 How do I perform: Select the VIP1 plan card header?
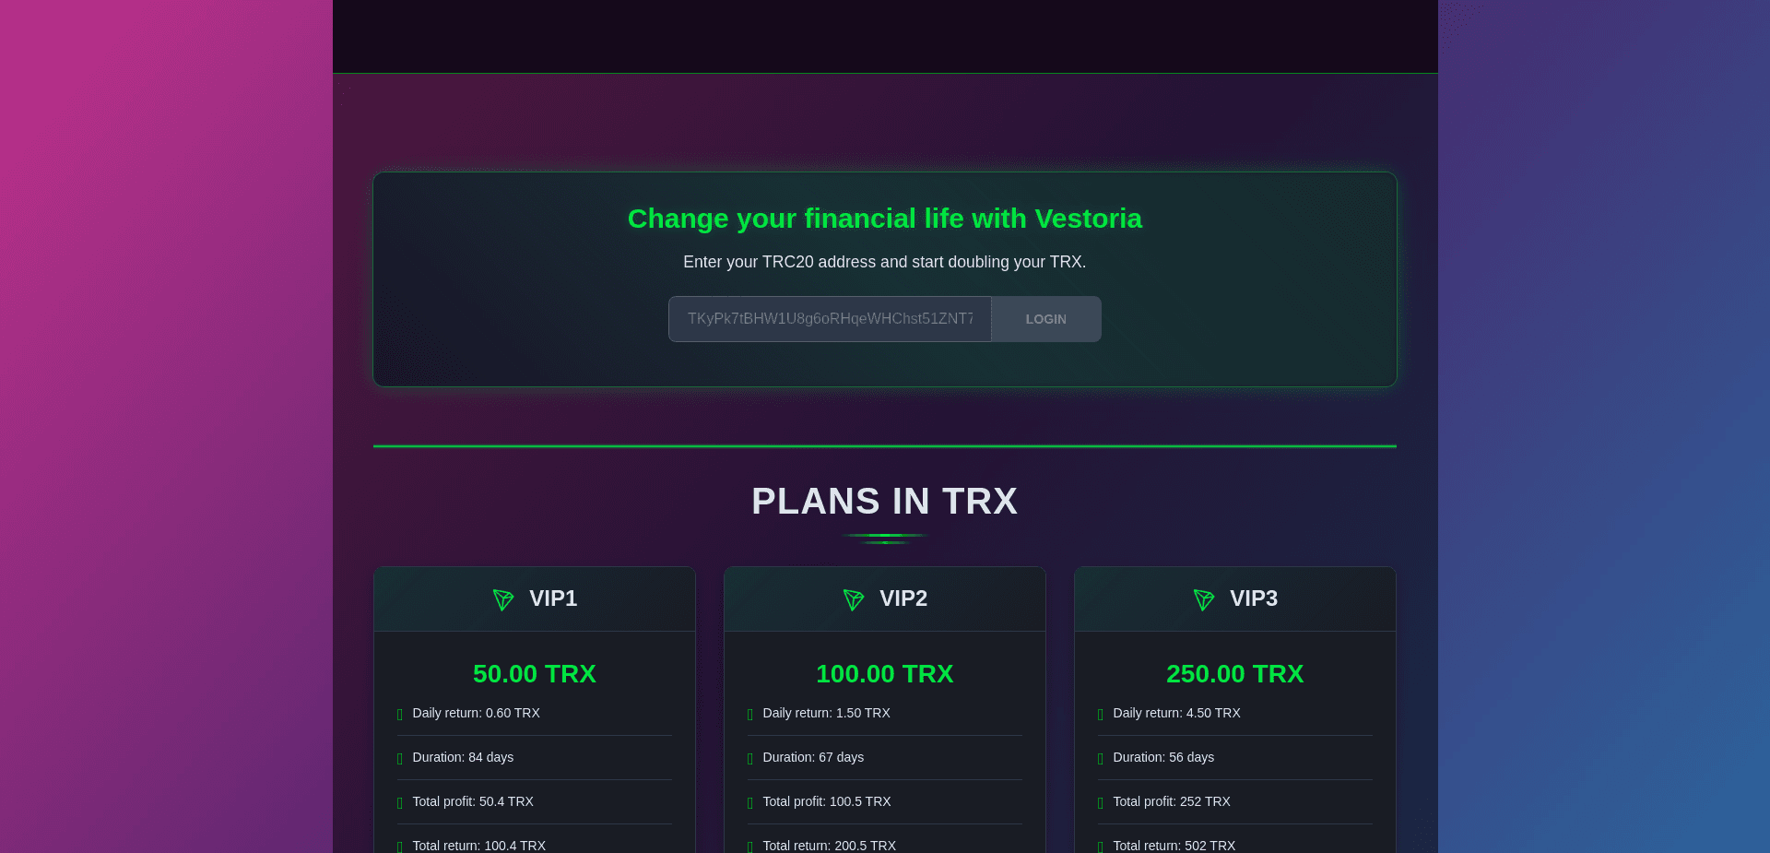point(534,598)
